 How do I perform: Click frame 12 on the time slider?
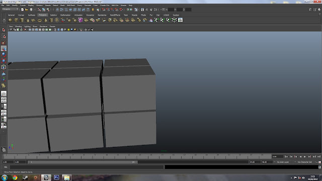pos(129,157)
